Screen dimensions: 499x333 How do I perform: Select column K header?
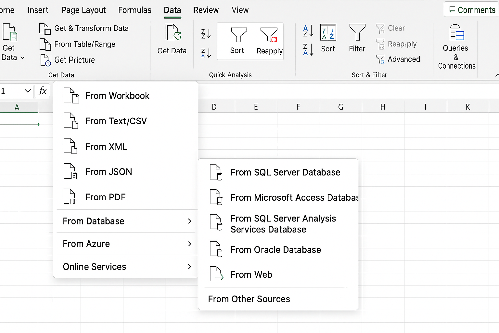click(x=468, y=107)
